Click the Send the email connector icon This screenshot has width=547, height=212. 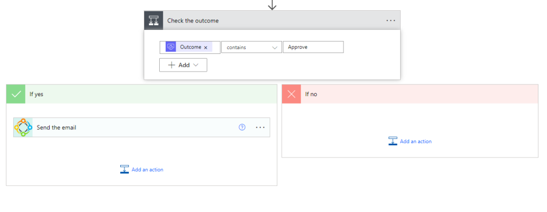(x=23, y=127)
